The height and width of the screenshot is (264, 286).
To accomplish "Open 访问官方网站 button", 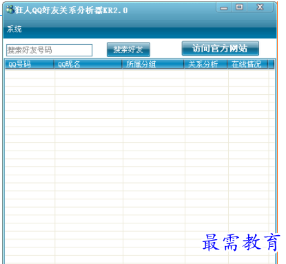I will [221, 48].
